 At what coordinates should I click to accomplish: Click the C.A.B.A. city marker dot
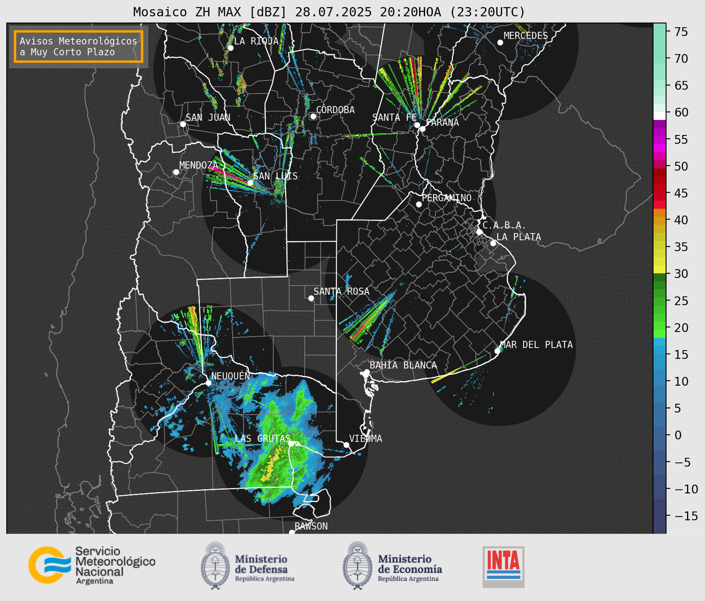point(479,232)
